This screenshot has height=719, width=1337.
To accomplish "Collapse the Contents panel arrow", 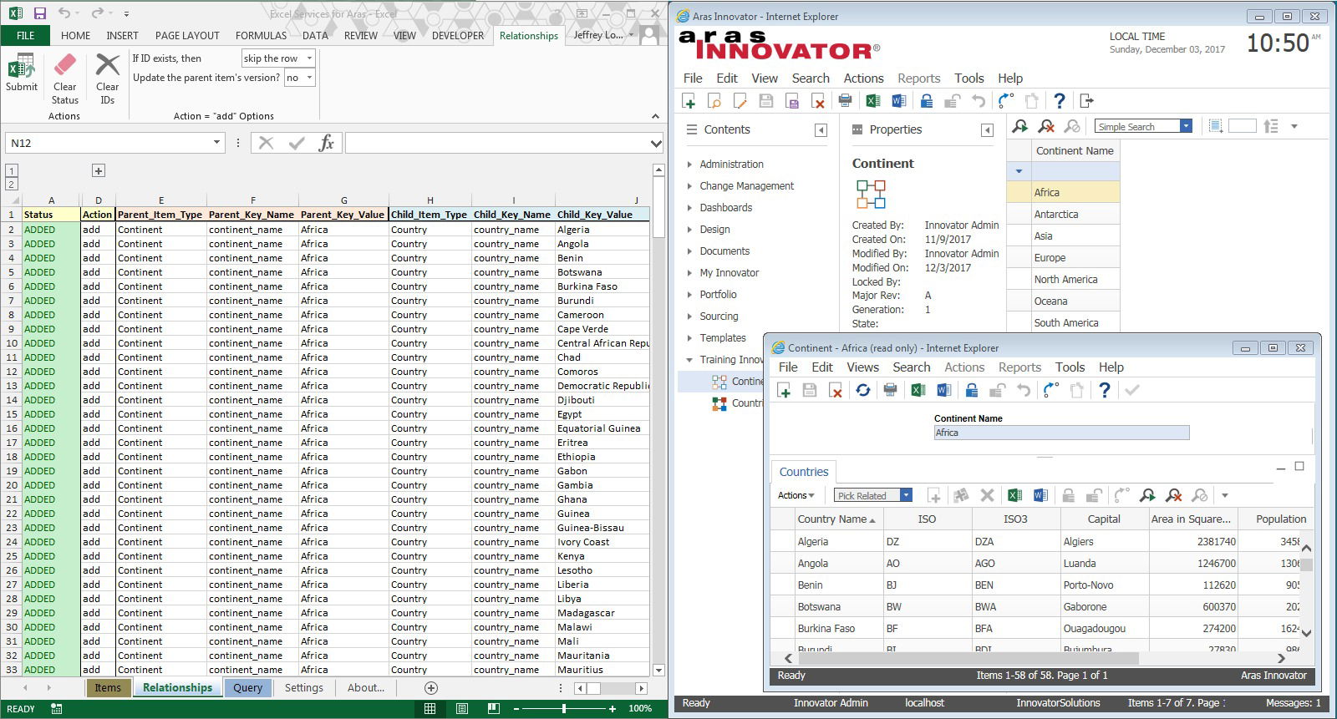I will 821,130.
